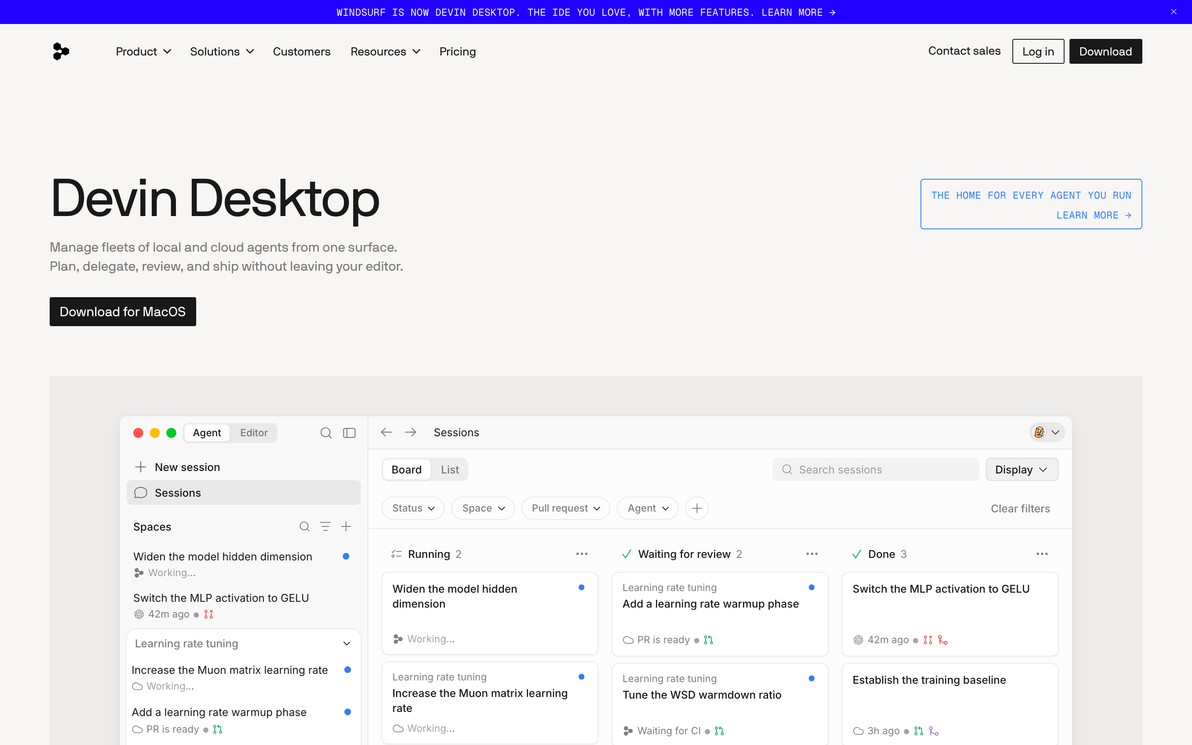Click the user avatar in sessions header
Image resolution: width=1192 pixels, height=745 pixels.
(1039, 432)
